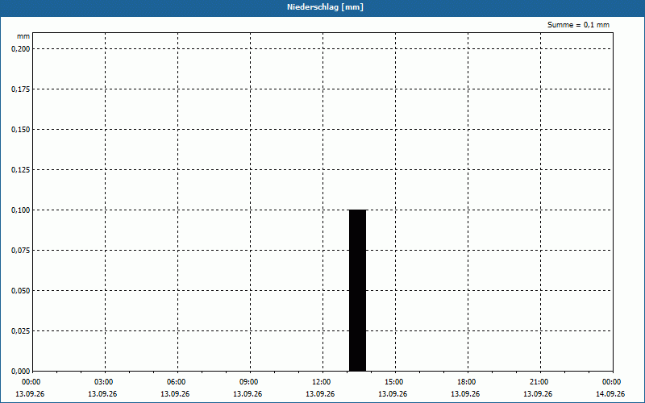Click the 14.09.26 date label

610,393
